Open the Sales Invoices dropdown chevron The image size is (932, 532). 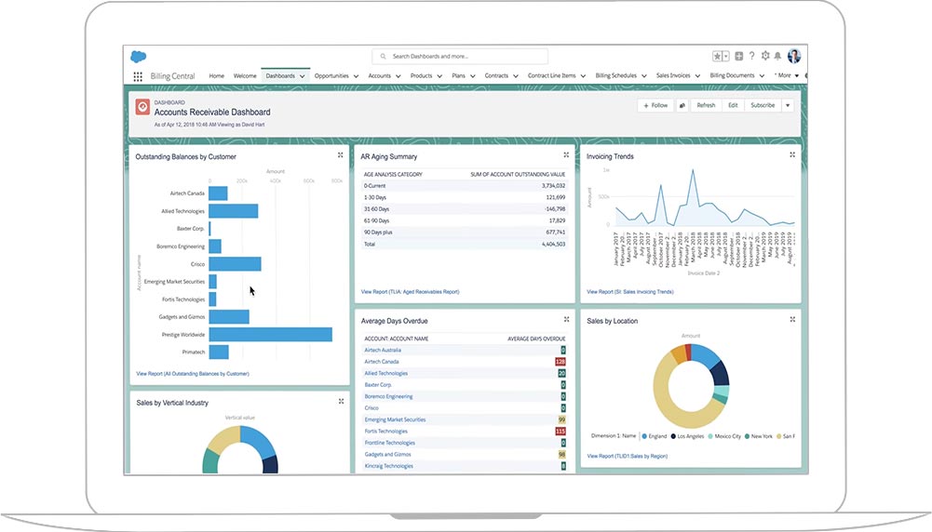[x=697, y=76]
